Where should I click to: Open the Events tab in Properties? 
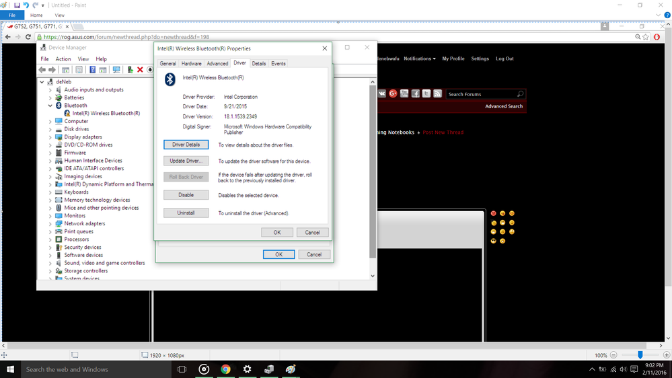click(278, 63)
